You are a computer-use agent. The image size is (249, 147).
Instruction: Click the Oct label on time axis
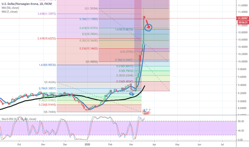(19, 144)
